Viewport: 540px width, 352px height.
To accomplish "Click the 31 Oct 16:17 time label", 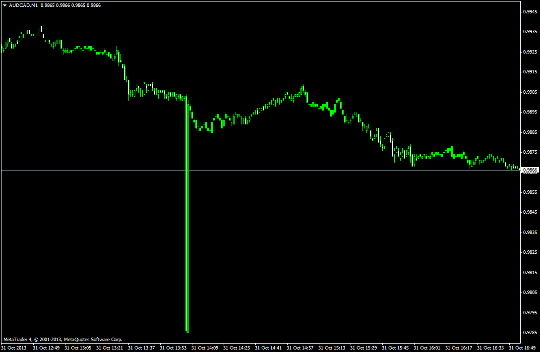I will tap(458, 348).
